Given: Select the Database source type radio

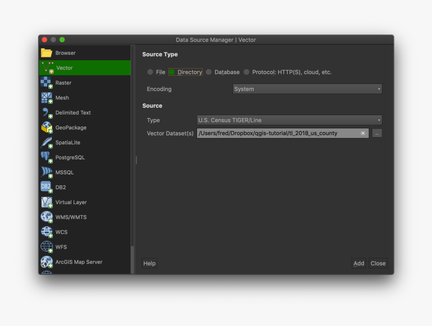Looking at the screenshot, I should [x=209, y=72].
